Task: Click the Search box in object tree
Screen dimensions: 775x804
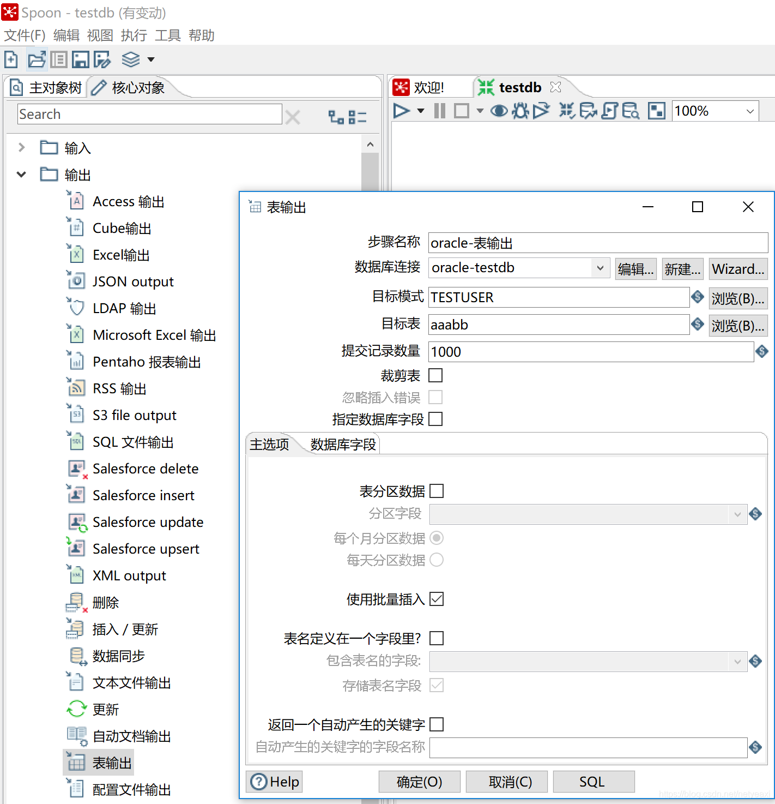Action: tap(150, 115)
